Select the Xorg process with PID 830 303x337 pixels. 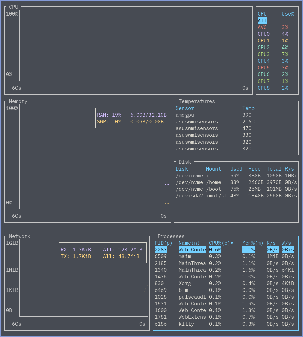pos(224,283)
